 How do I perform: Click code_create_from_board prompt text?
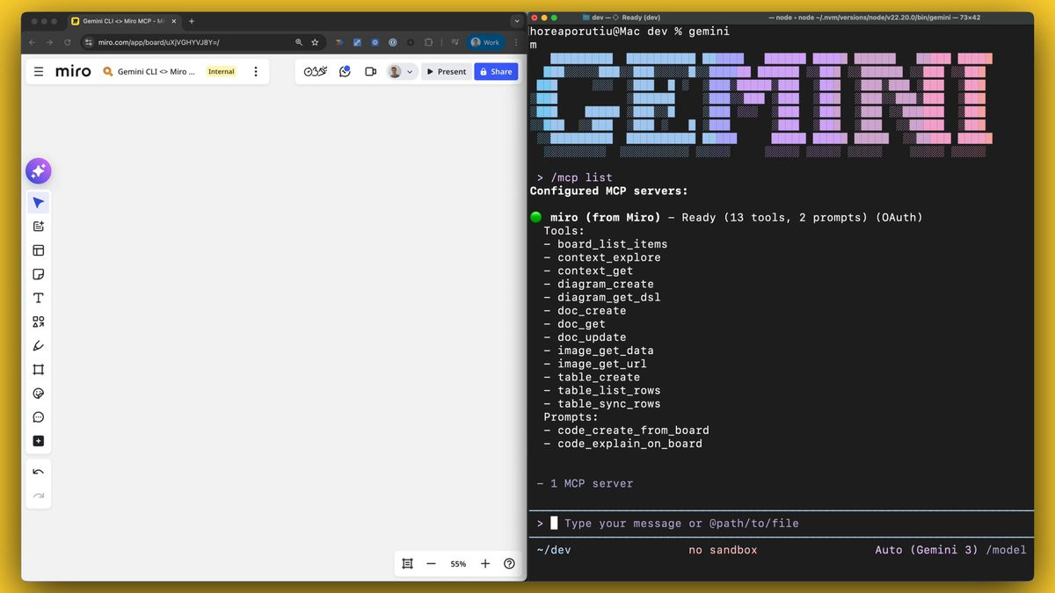pos(633,430)
